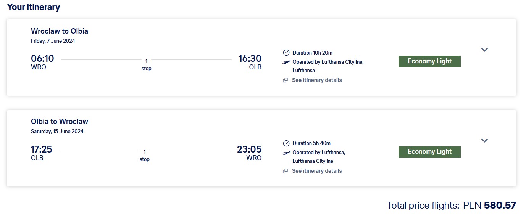Image resolution: width=526 pixels, height=220 pixels.
Task: Select the Economy Light badge on return flight
Action: [429, 152]
